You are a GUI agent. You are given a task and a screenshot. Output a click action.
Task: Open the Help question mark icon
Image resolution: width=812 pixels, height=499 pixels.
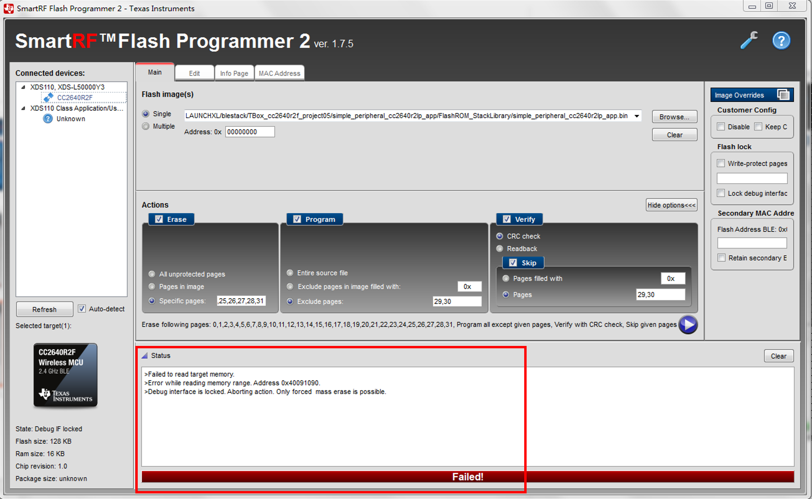[x=781, y=41]
